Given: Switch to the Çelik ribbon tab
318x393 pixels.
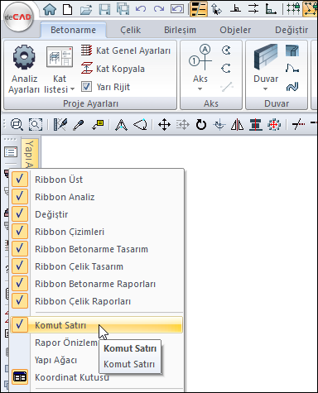Looking at the screenshot, I should [130, 30].
